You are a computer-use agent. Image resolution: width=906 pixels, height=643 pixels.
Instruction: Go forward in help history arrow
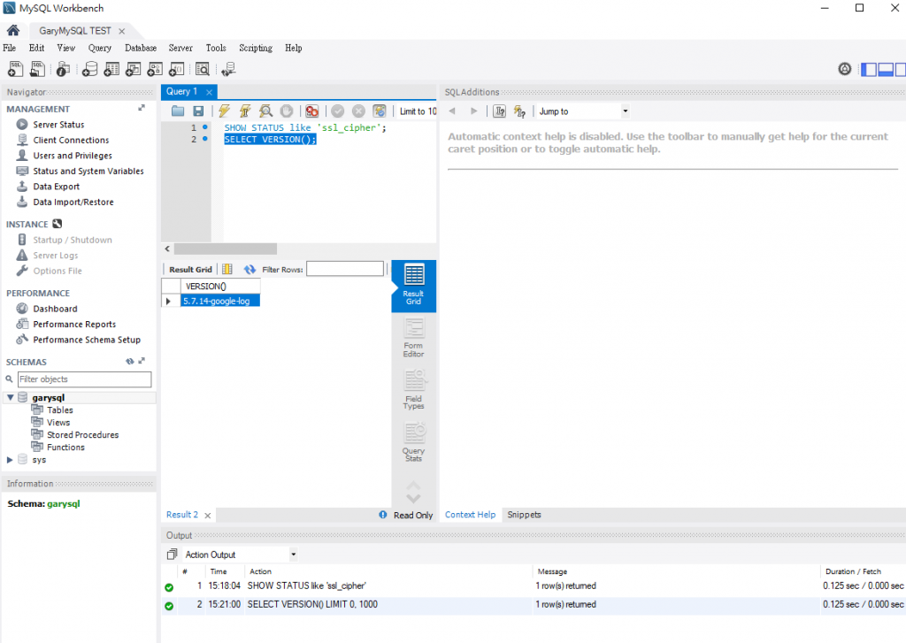click(474, 111)
